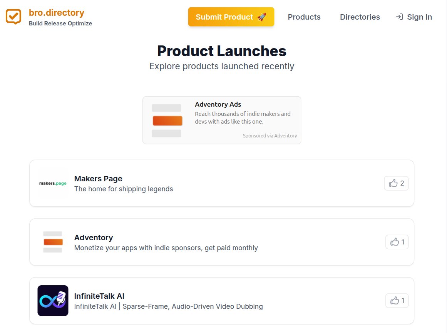Screen dimensions: 447x333
Task: Click the Sign In link
Action: (x=414, y=17)
